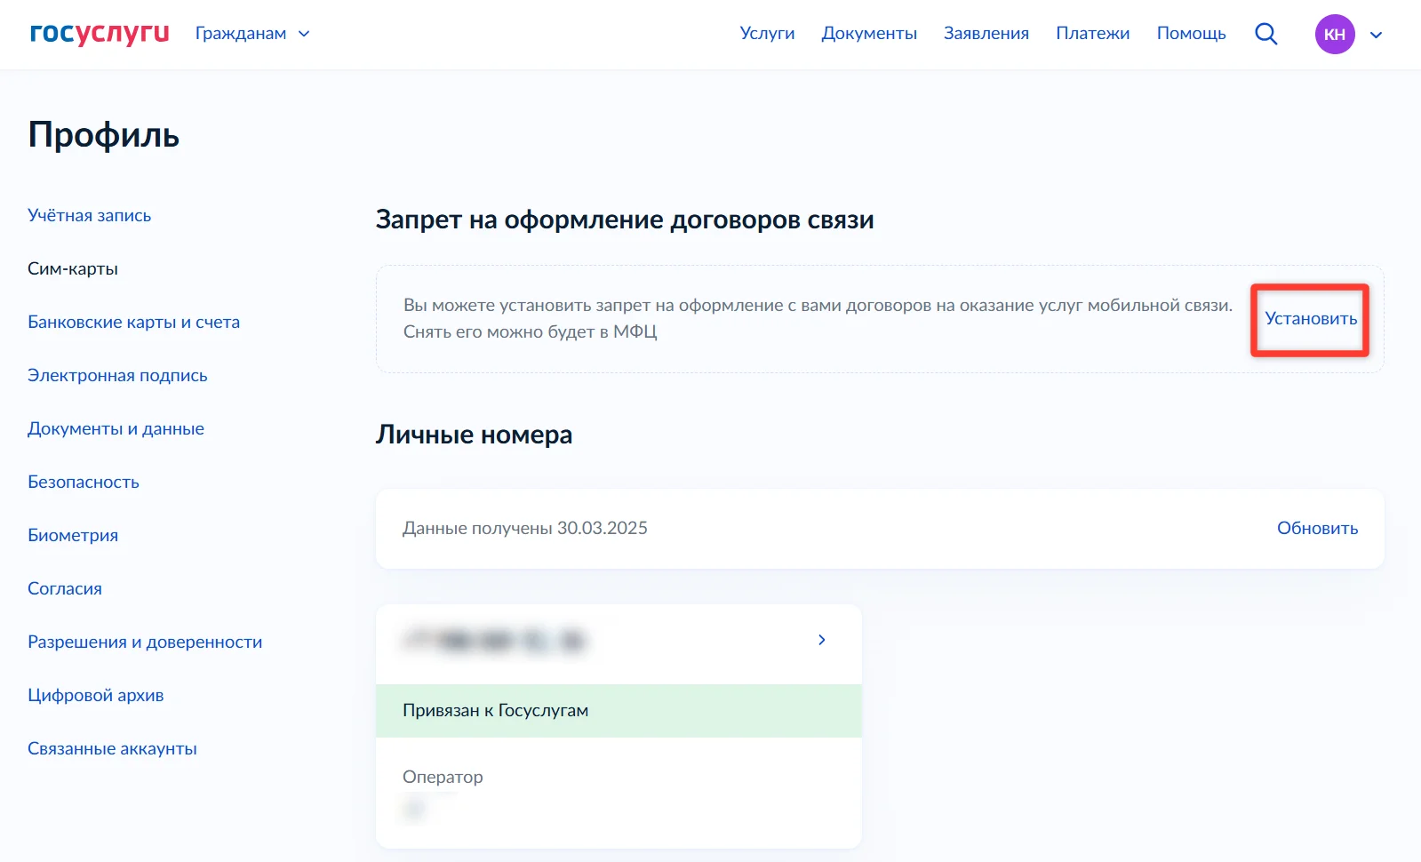Click the blurred personal phone number

point(494,640)
